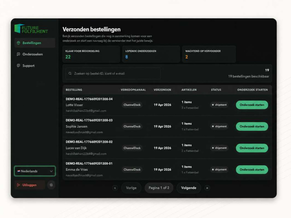Viewport: 291px width, 218px height.
Task: Click the Dutch flag icon
Action: point(19,171)
